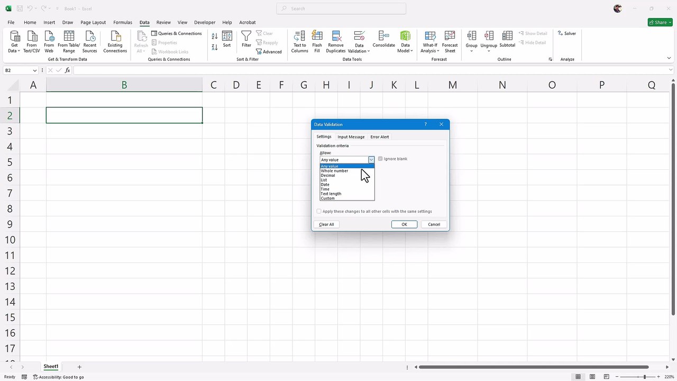Open the Data Model button
Image resolution: width=677 pixels, height=381 pixels.
405,41
